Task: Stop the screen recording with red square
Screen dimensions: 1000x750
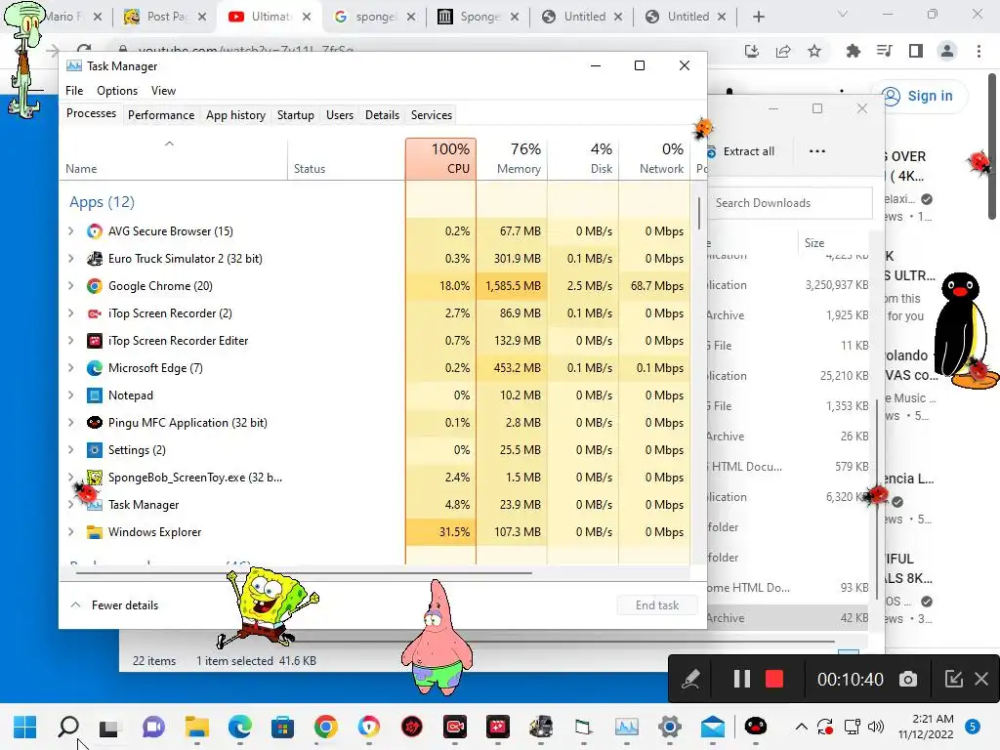Action: (774, 679)
